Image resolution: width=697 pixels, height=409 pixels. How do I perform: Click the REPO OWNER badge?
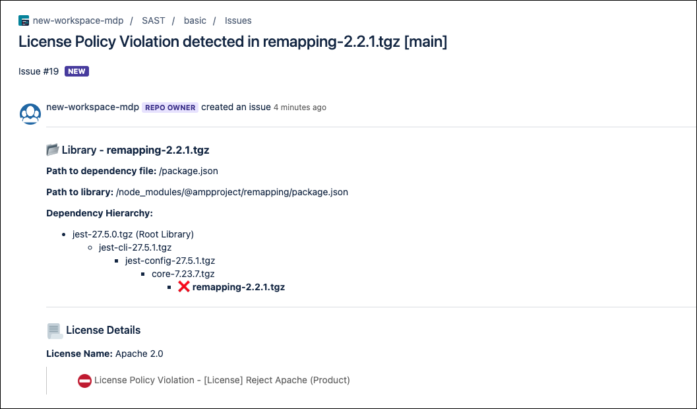coord(170,108)
